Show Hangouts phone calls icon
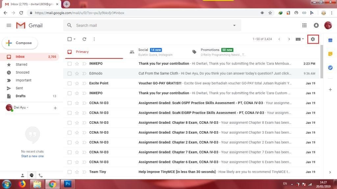Image resolution: width=337 pixels, height=189 pixels. click(x=40, y=176)
